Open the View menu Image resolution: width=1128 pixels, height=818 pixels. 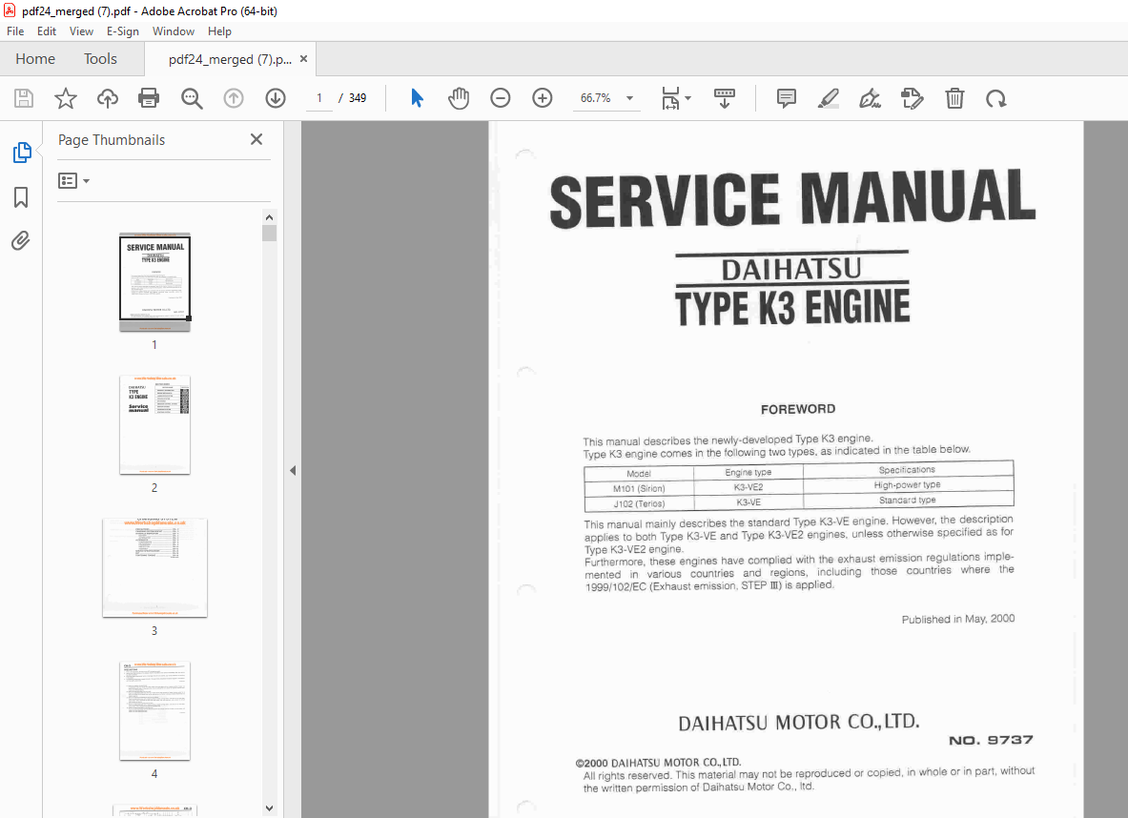81,31
